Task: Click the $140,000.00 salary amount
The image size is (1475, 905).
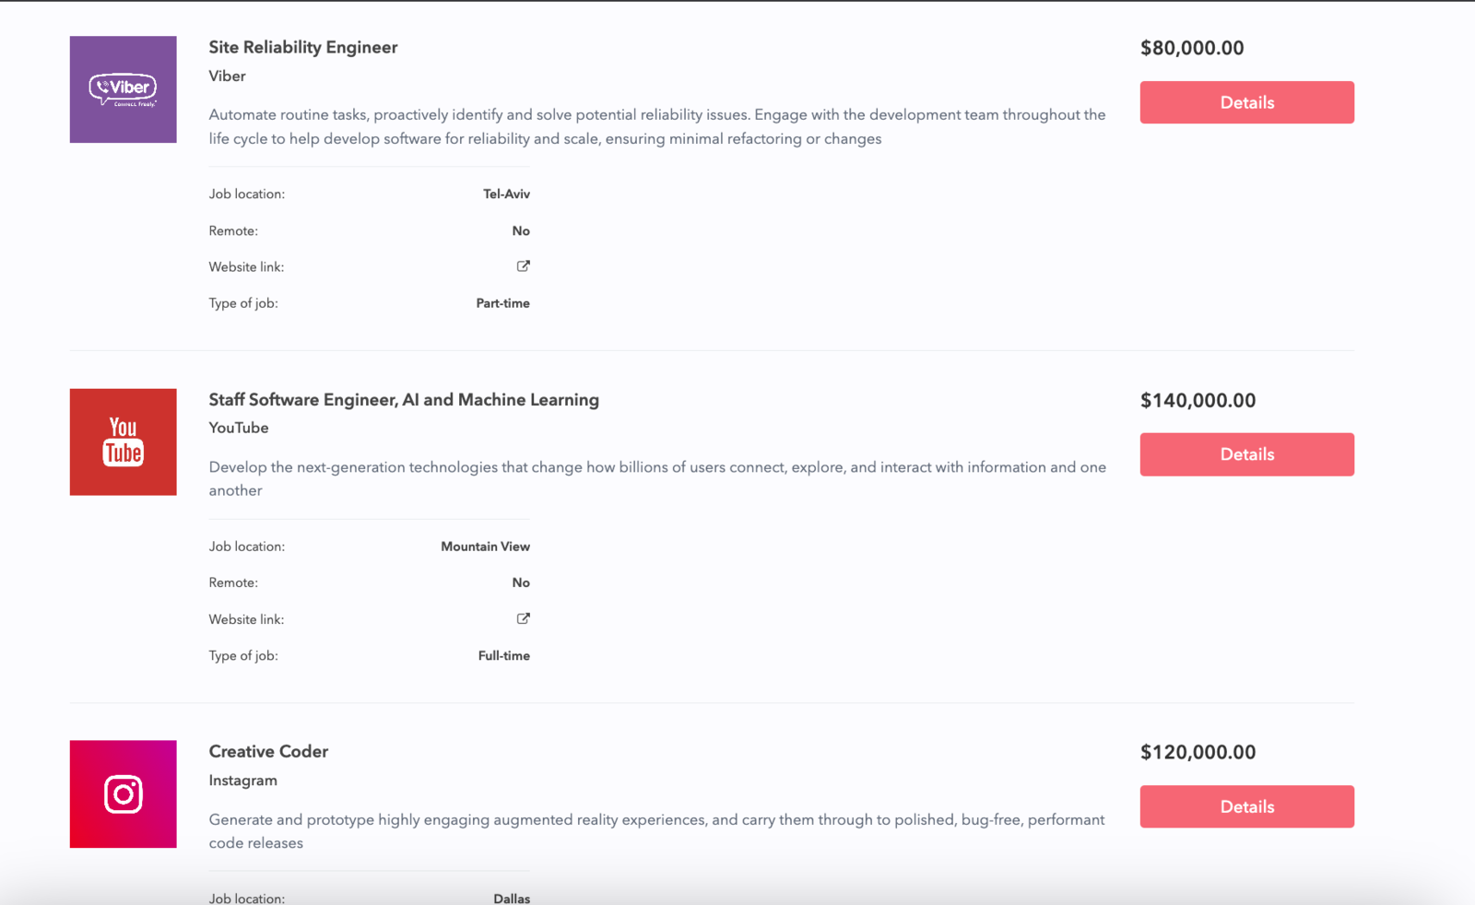Action: (x=1197, y=400)
